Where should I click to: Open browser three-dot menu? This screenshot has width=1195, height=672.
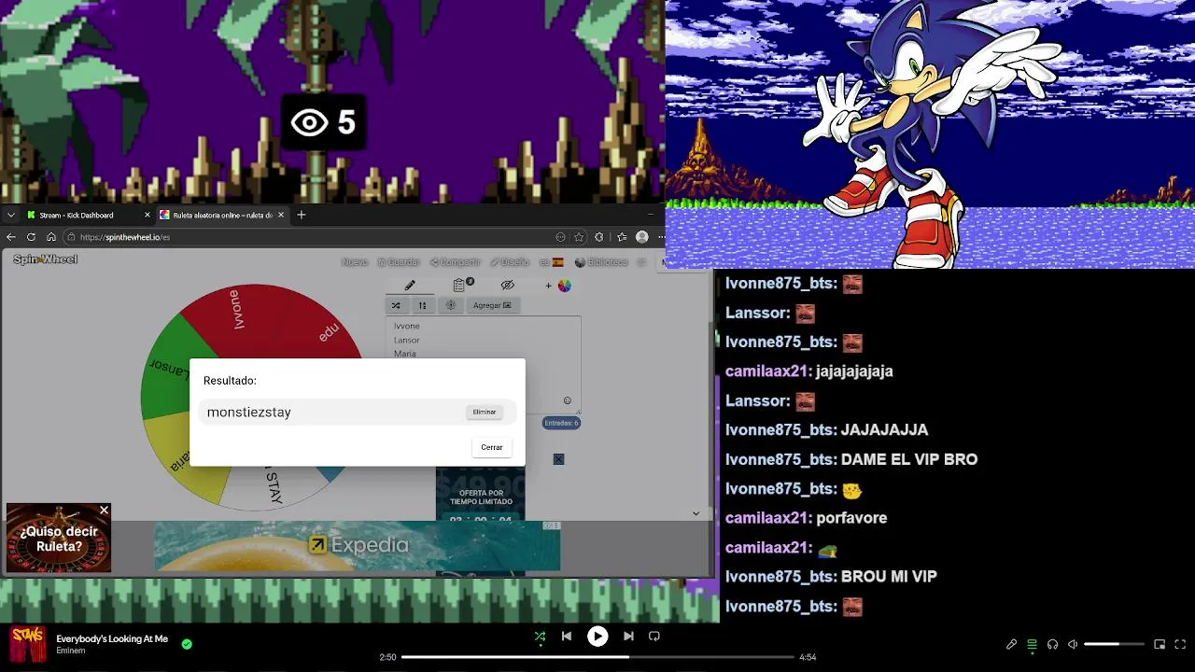660,237
